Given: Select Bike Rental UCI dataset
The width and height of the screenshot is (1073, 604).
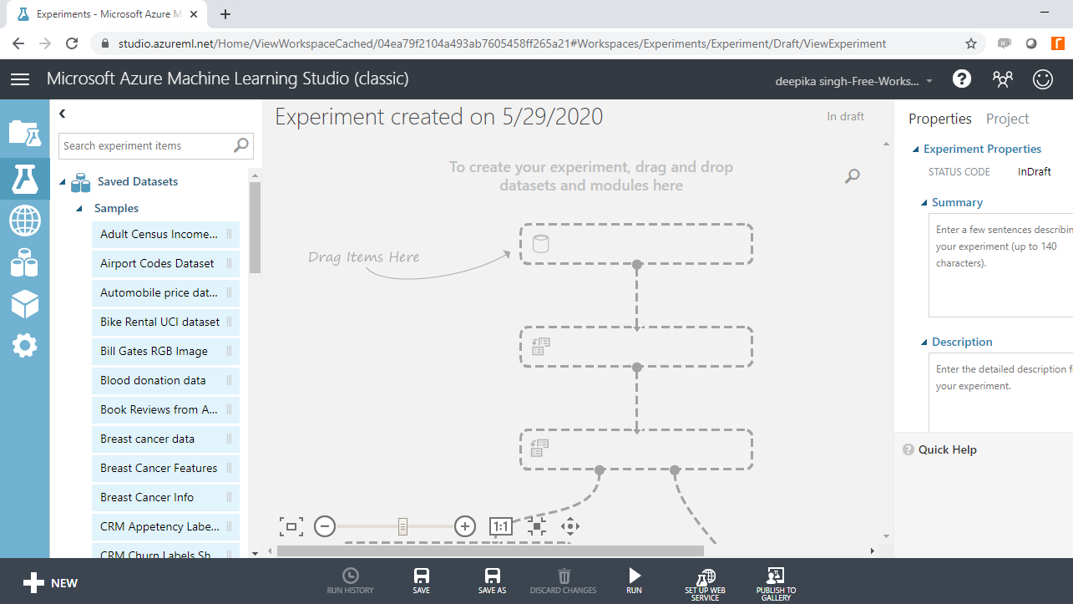Looking at the screenshot, I should pyautogui.click(x=165, y=322).
